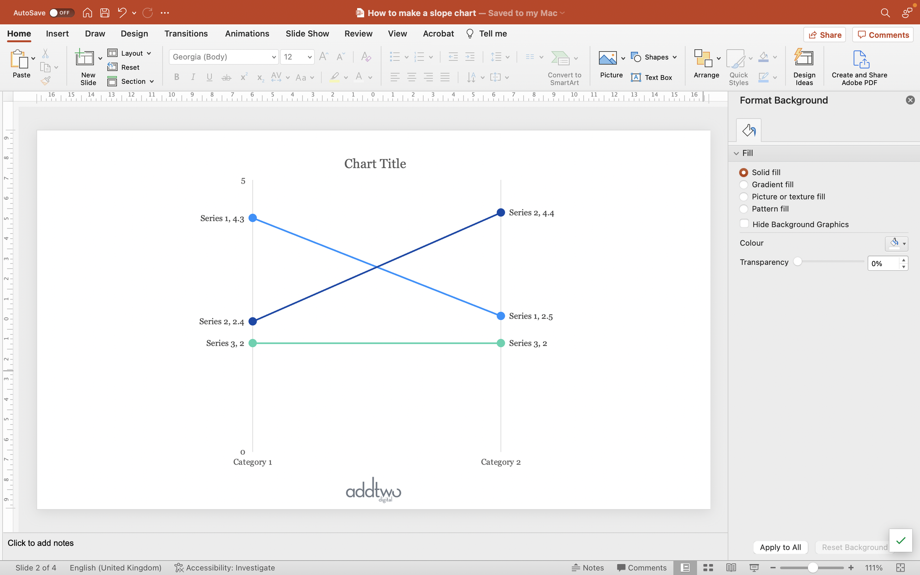Choose Pattern fill radio option
920x575 pixels.
point(743,209)
